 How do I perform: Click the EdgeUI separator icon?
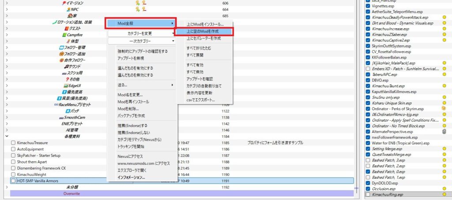(65, 85)
